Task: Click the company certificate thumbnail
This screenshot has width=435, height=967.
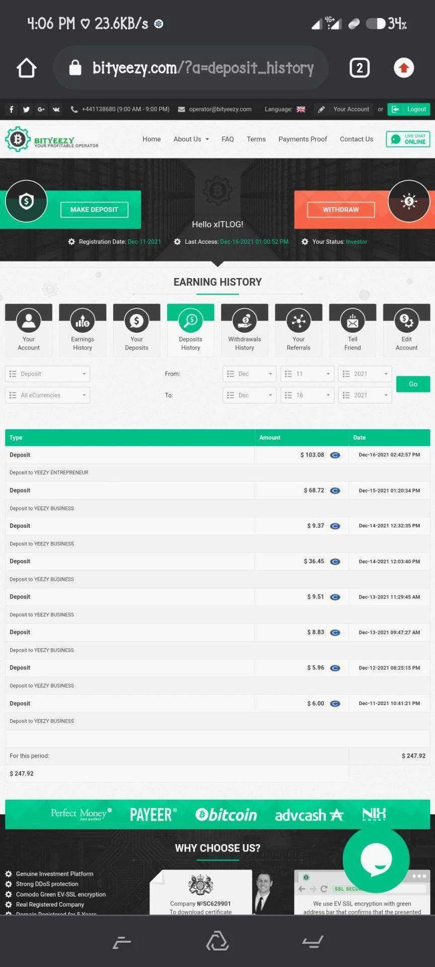Action: click(x=201, y=891)
